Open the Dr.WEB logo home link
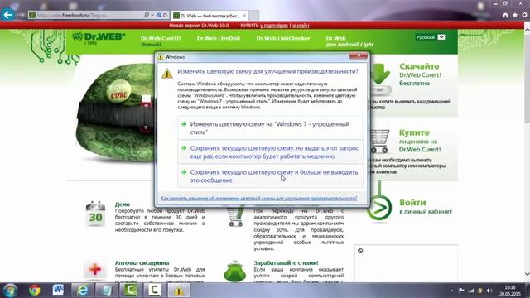 pyautogui.click(x=99, y=38)
